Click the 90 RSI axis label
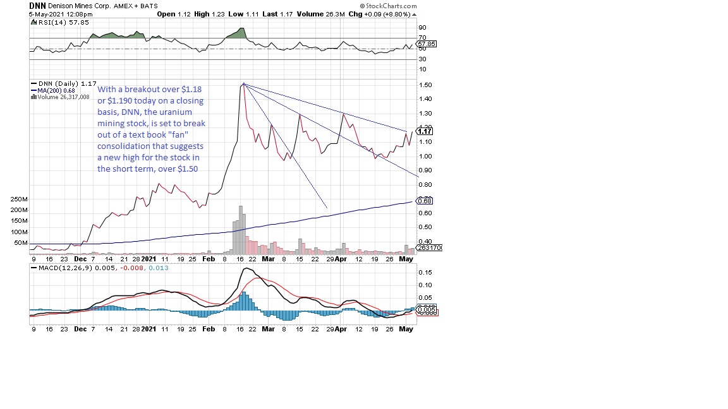The image size is (728, 409). [x=422, y=28]
